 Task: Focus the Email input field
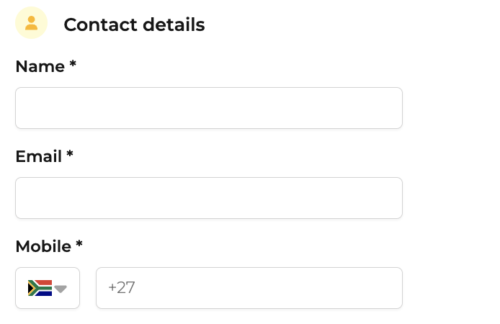209,198
